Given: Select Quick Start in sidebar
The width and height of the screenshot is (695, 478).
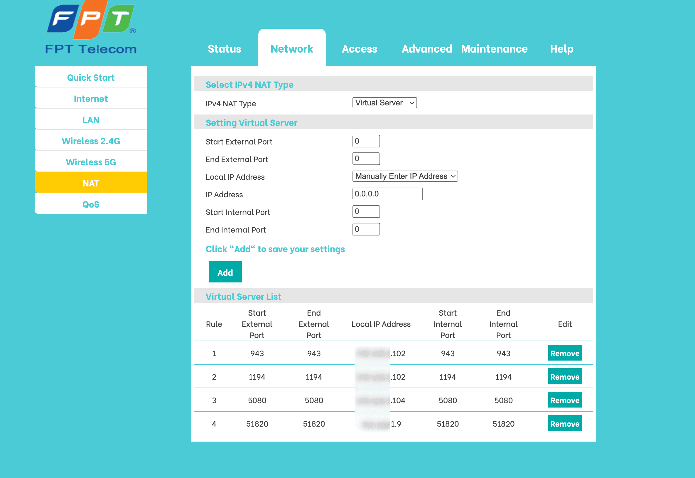Looking at the screenshot, I should click(x=91, y=77).
